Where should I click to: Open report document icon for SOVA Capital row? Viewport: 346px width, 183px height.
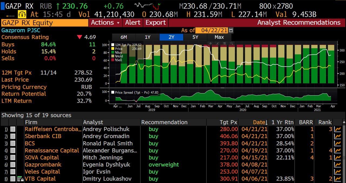pos(13,158)
